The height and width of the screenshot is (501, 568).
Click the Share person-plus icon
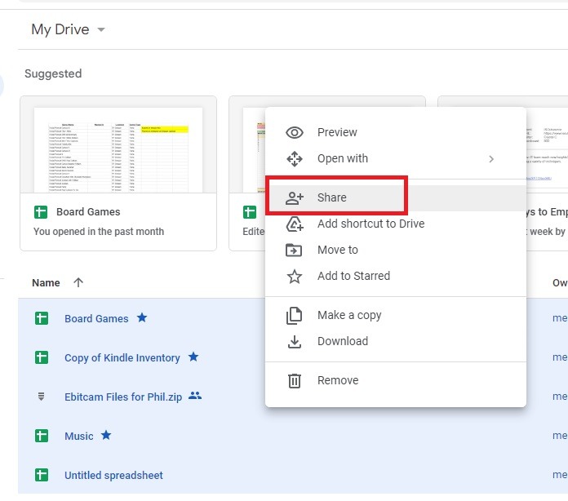click(x=294, y=197)
